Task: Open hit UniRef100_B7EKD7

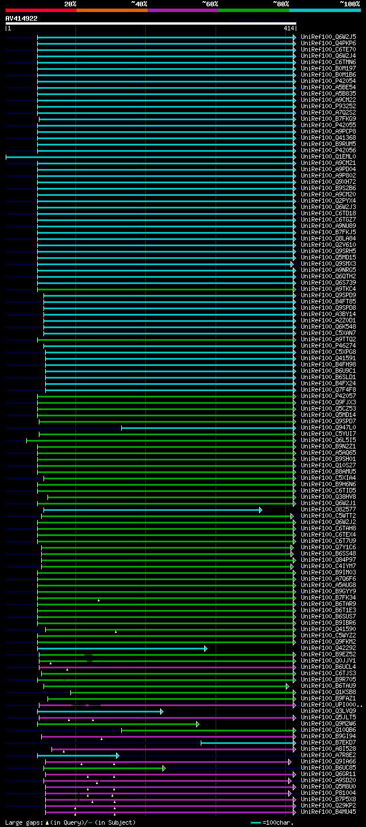Action: pyautogui.click(x=328, y=742)
